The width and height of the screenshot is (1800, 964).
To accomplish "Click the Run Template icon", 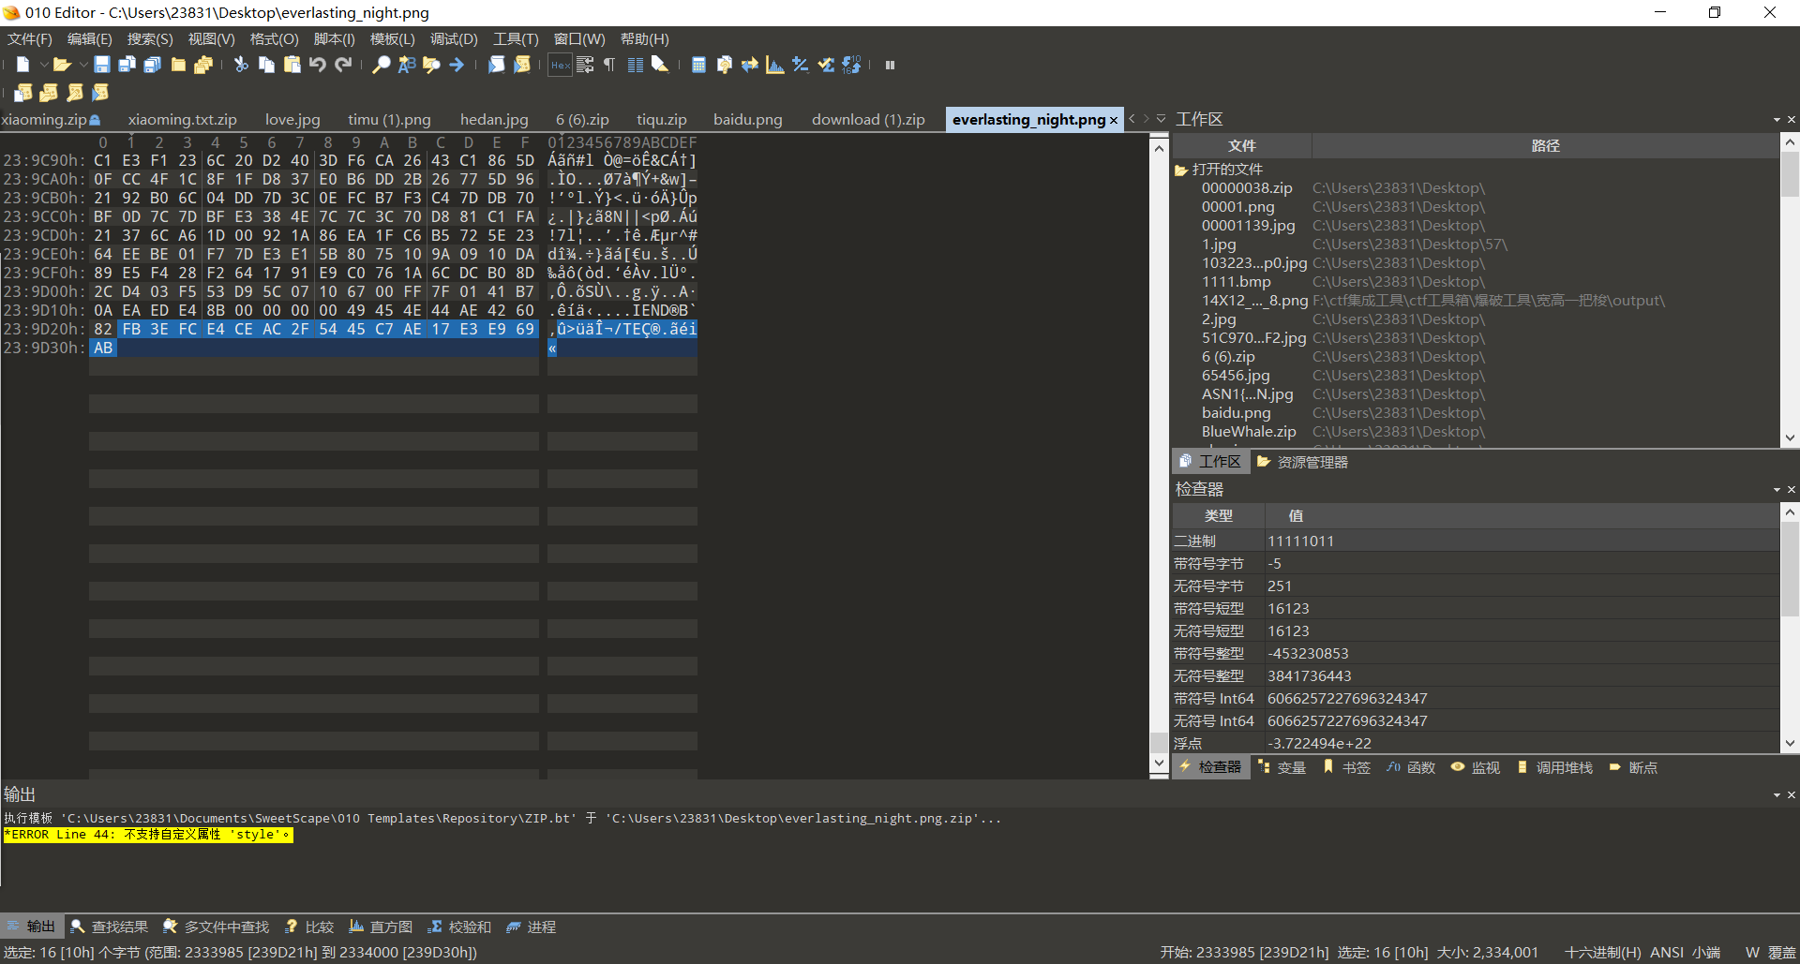I will coord(522,65).
